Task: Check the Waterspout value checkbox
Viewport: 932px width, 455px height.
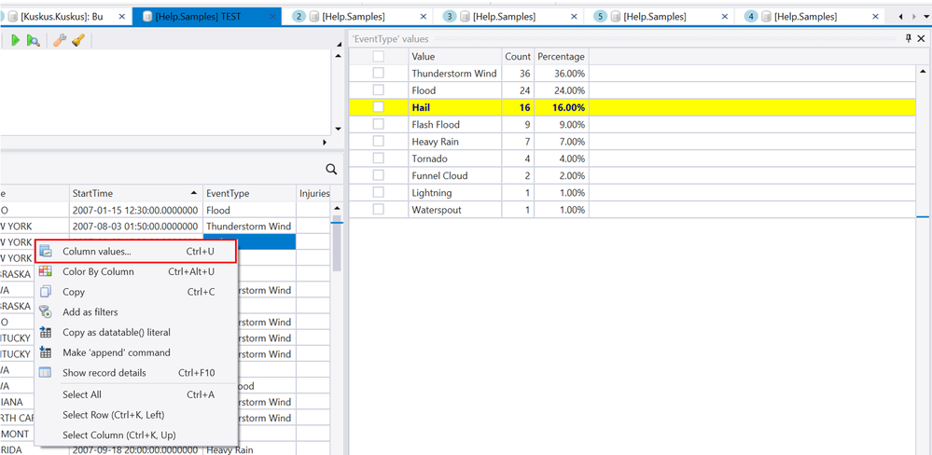Action: tap(378, 209)
